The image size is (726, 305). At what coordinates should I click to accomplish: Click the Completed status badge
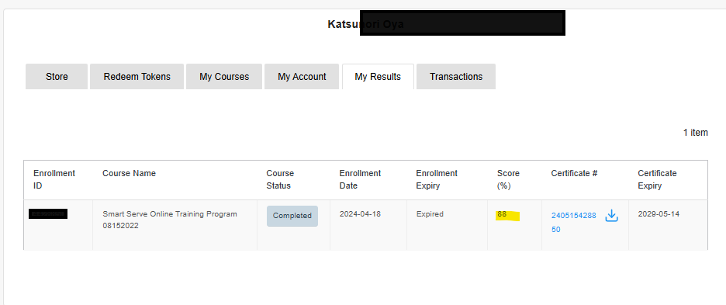[x=292, y=216]
